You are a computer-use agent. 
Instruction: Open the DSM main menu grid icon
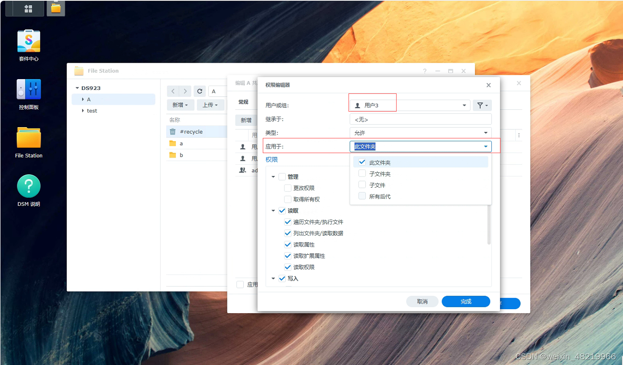tap(28, 8)
